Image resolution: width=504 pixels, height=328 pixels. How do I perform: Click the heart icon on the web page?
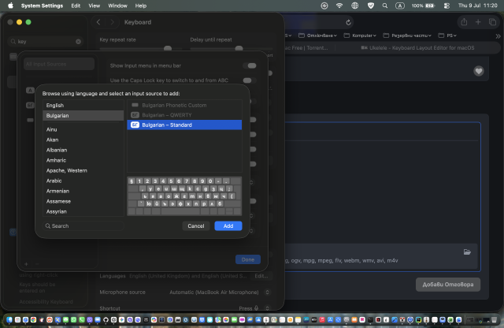479,71
